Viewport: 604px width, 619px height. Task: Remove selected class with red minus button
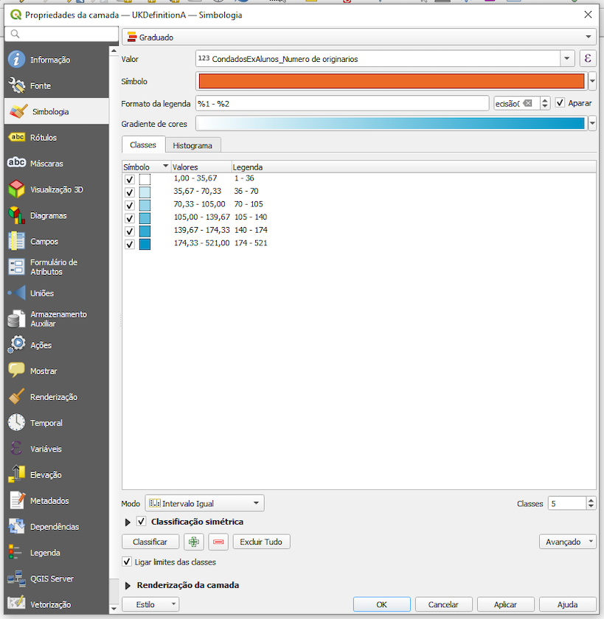pos(218,542)
